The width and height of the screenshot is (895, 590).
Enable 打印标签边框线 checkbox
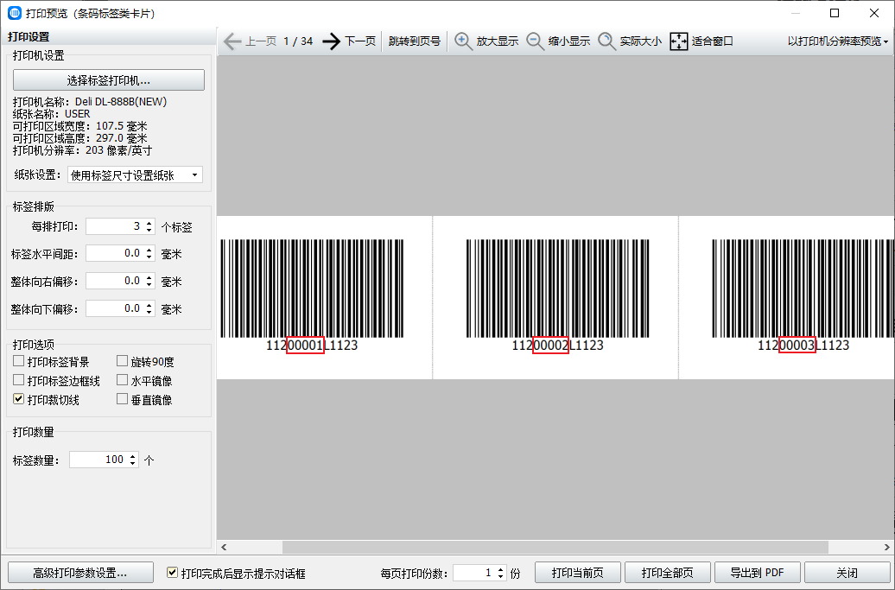[19, 380]
